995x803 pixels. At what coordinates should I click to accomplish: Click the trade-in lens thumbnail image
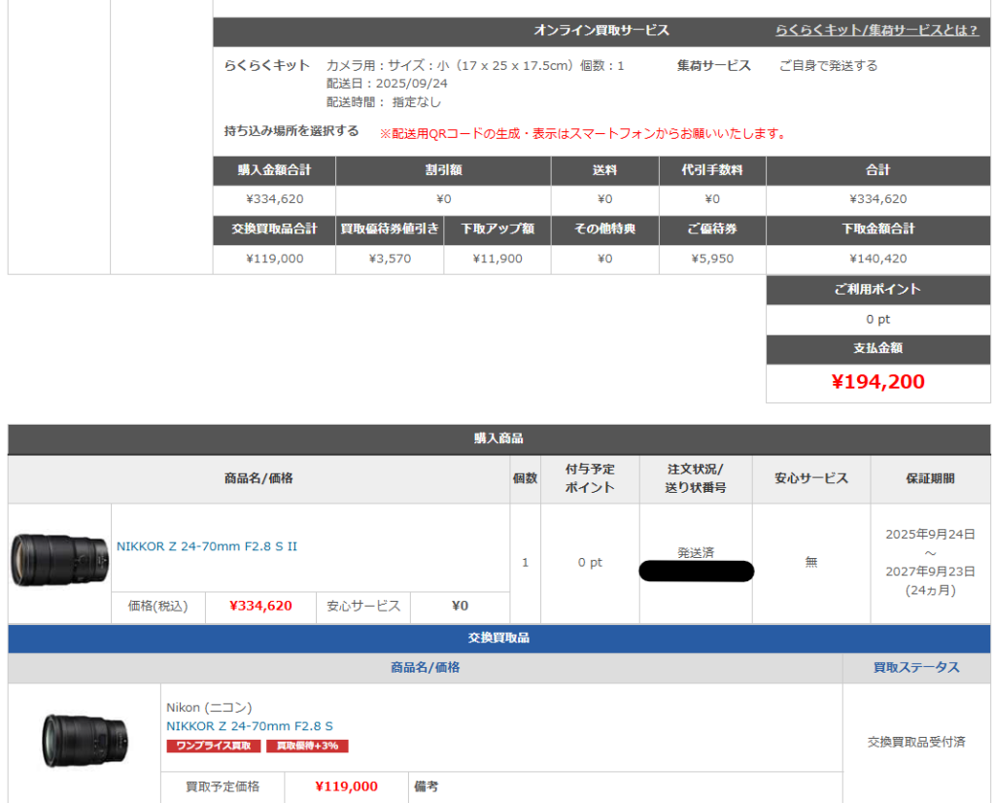[85, 740]
